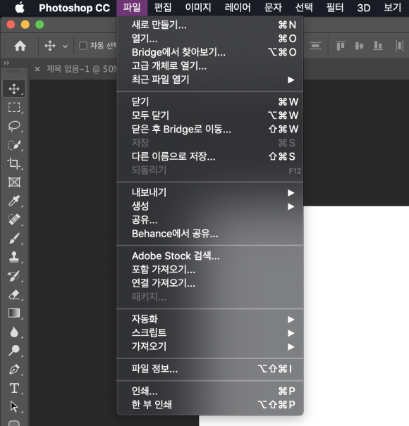
Task: Click align bottom edges icon
Action: pyautogui.click(x=378, y=46)
